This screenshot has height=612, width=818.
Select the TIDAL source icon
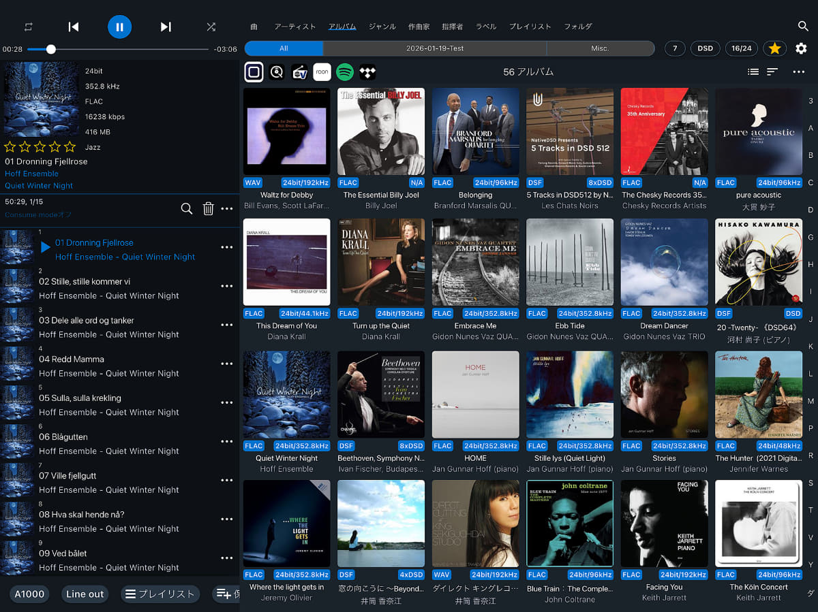367,71
